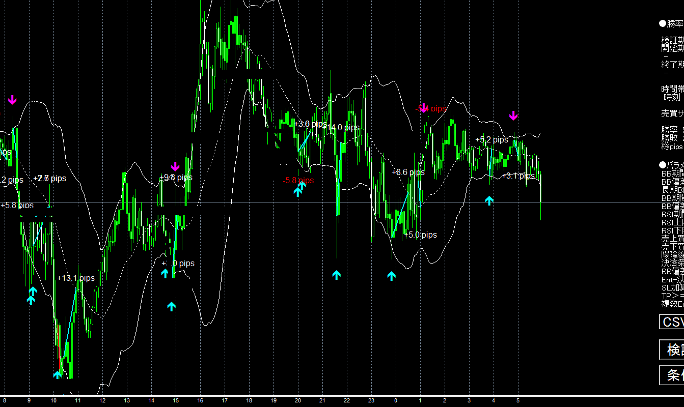The image size is (684, 407).
Task: Click the cyan up arrow below +5.0 pips
Action: (391, 276)
